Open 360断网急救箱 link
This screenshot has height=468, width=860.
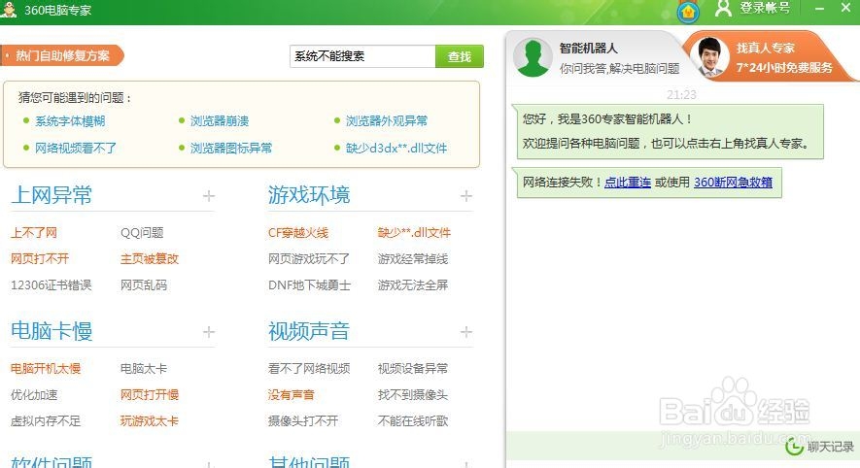point(733,182)
